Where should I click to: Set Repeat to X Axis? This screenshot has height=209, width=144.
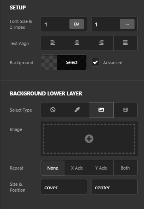pyautogui.click(x=77, y=168)
